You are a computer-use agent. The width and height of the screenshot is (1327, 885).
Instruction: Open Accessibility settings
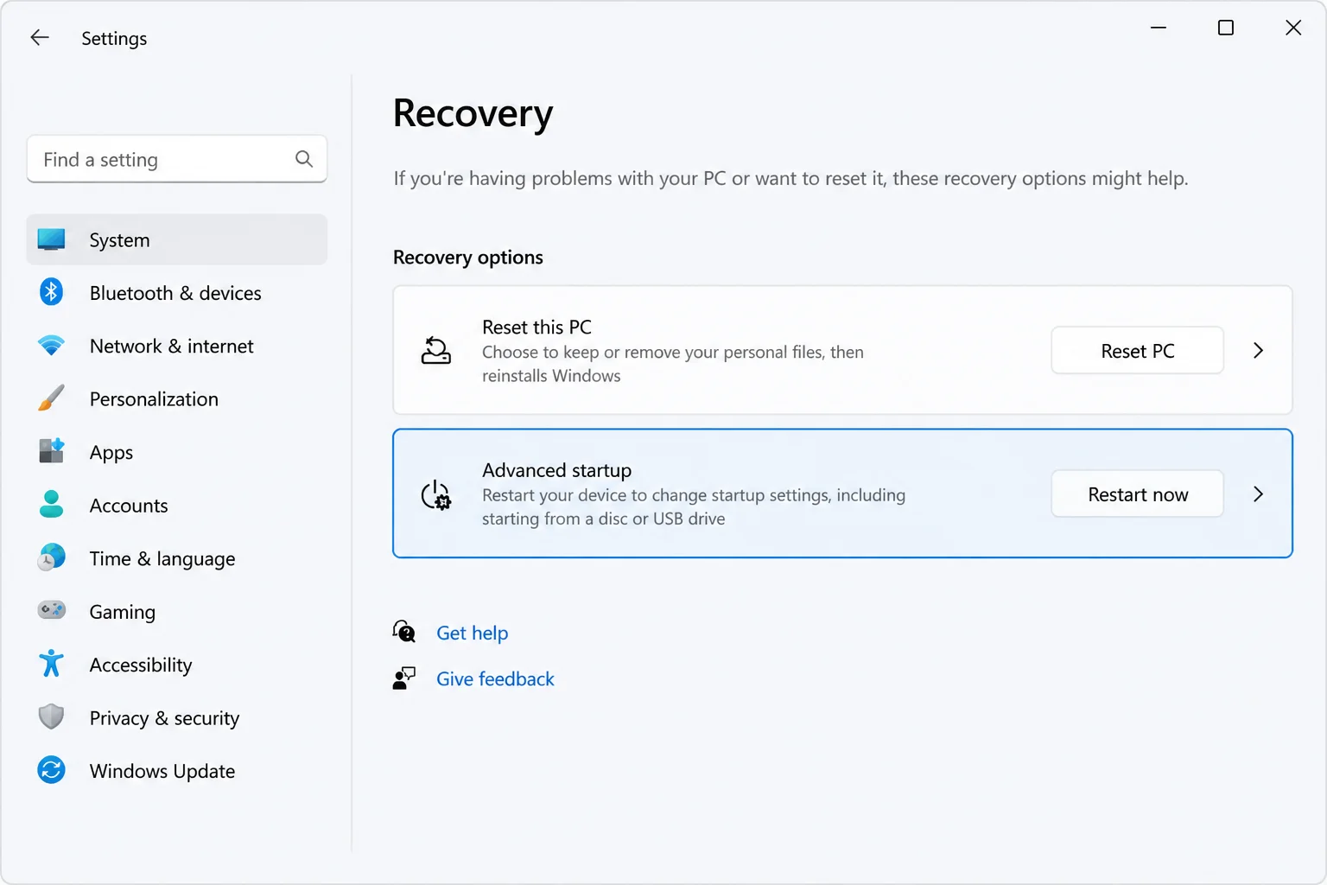[177, 665]
